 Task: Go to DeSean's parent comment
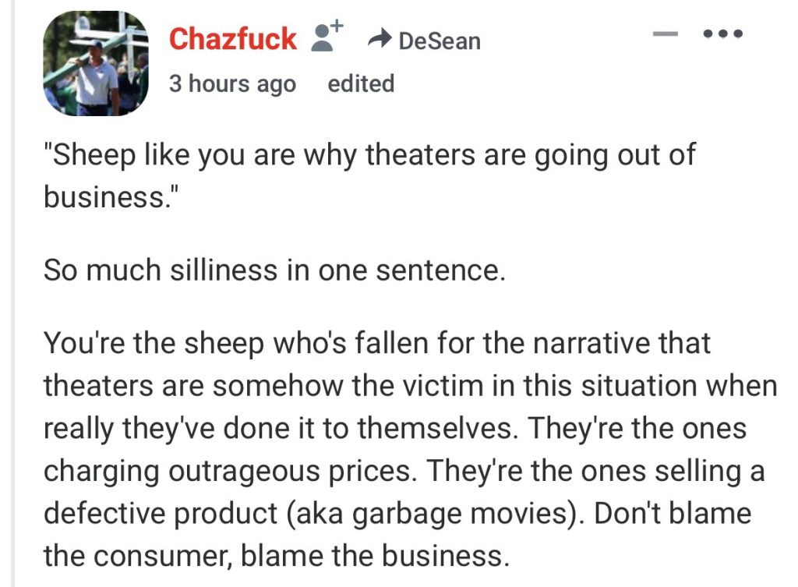(439, 41)
